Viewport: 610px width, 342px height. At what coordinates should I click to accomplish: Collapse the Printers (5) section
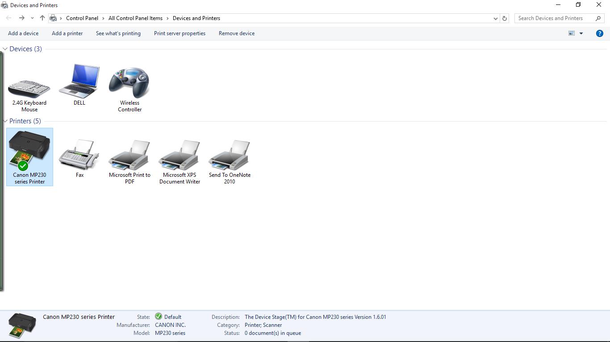4,121
